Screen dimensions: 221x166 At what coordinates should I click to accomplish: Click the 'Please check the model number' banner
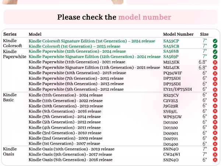coord(110,17)
